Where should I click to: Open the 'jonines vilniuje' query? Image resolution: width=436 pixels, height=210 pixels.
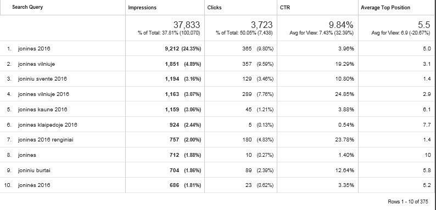pos(36,64)
